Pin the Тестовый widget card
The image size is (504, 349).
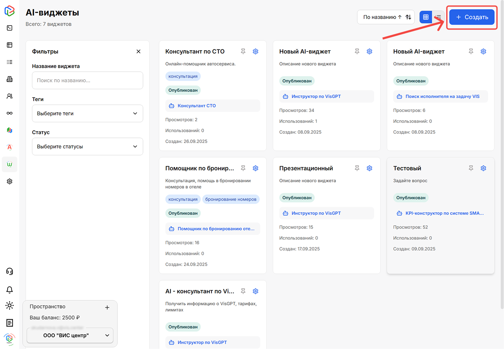471,168
